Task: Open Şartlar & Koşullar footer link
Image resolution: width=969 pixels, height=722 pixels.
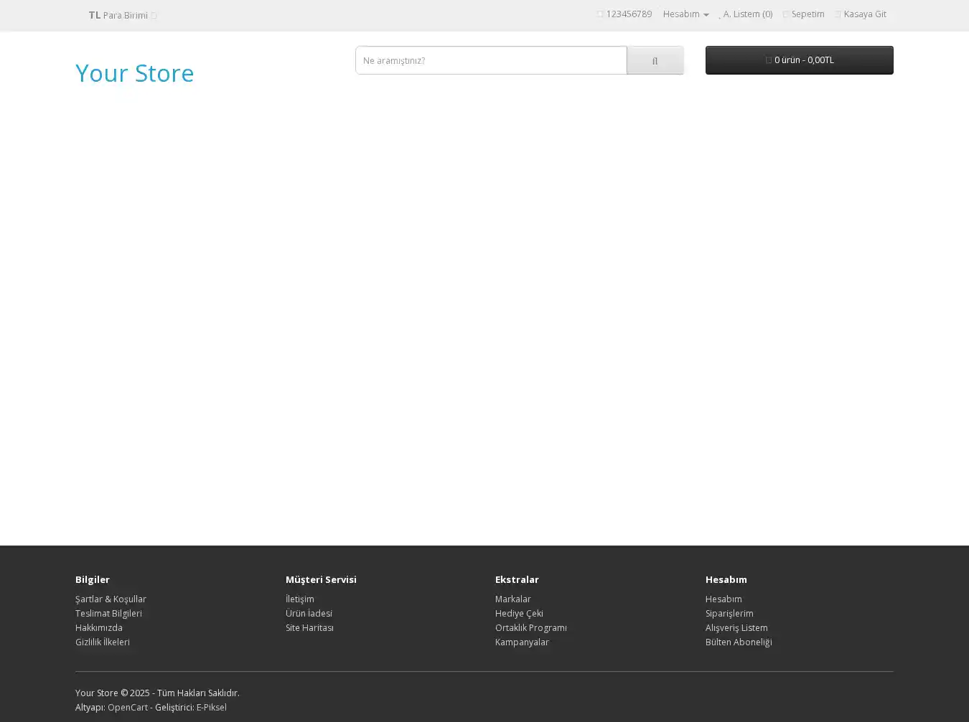Action: (111, 599)
